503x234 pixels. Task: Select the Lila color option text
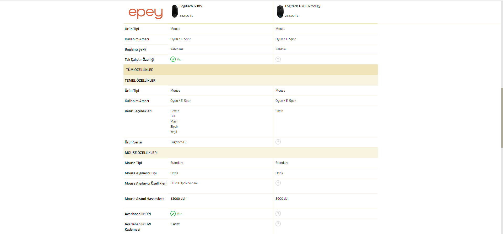[x=173, y=116]
